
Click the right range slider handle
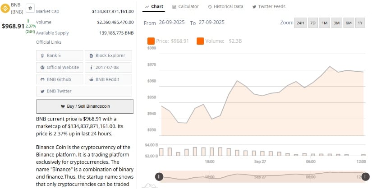[x=365, y=176]
